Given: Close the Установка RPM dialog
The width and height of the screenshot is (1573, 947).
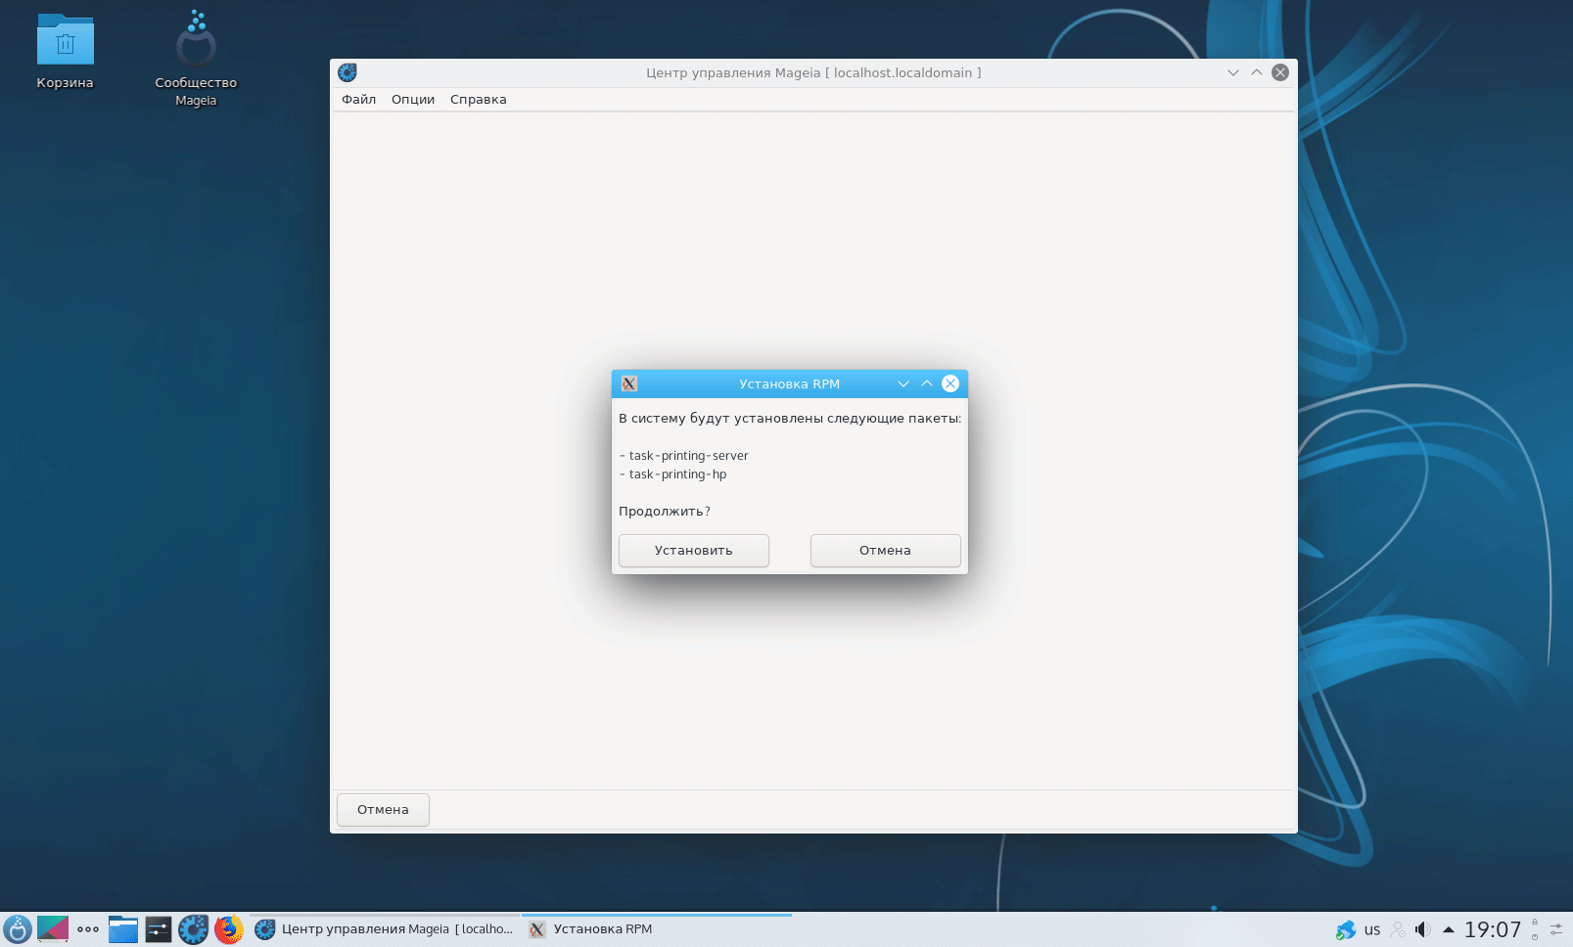Looking at the screenshot, I should tap(950, 383).
